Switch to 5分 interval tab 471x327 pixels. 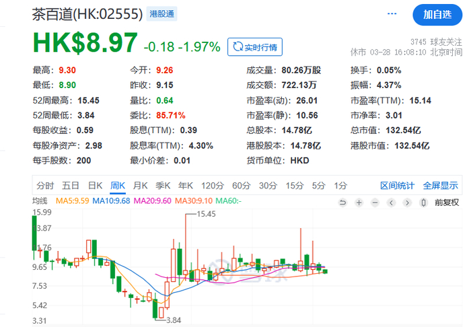[x=319, y=186]
